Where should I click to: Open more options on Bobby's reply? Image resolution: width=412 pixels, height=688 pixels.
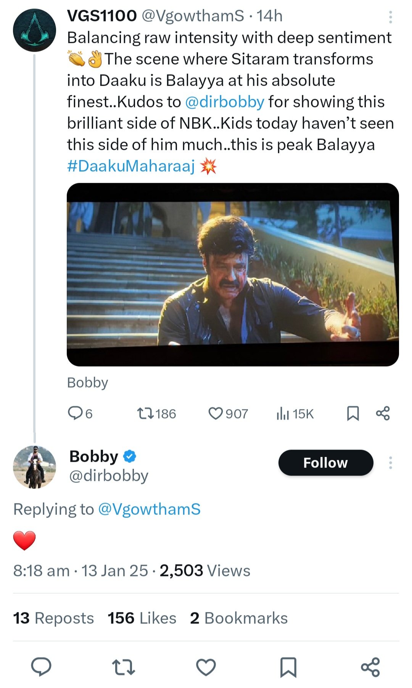point(390,462)
